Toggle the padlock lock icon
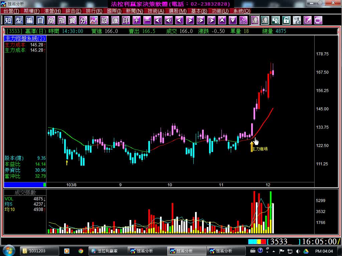This screenshot has width=342, height=256. pos(286,20)
